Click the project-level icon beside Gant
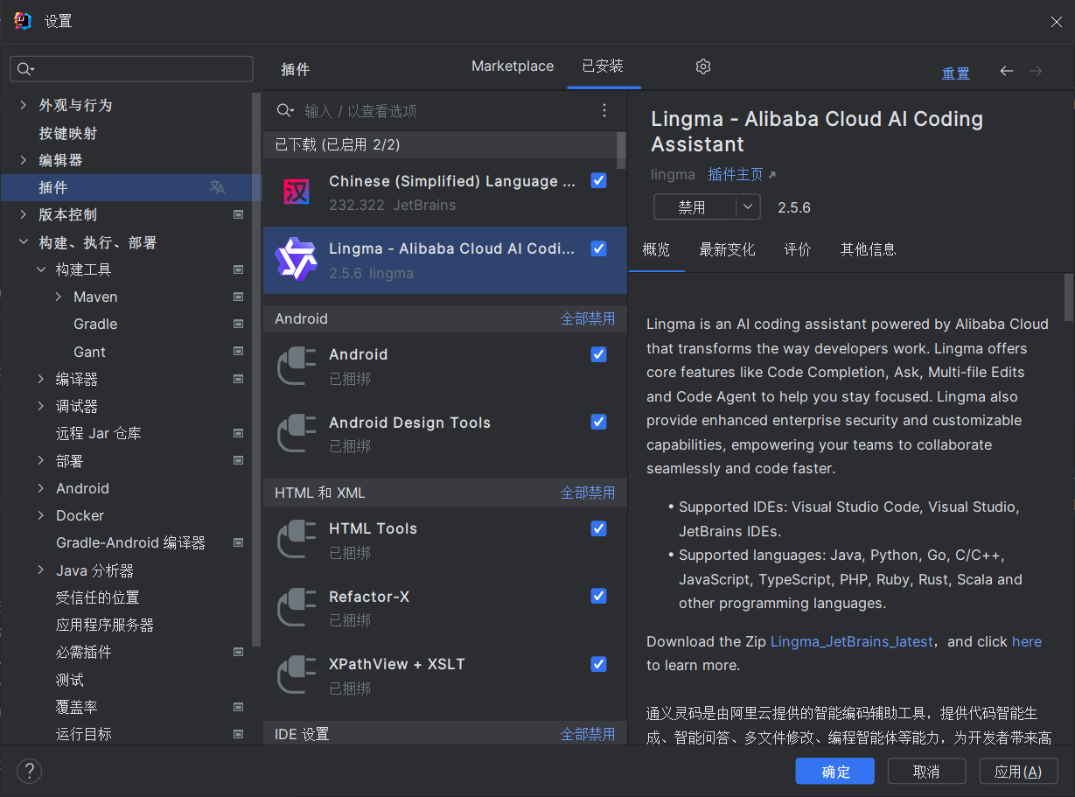Screen dimensions: 1075x797 [x=238, y=352]
